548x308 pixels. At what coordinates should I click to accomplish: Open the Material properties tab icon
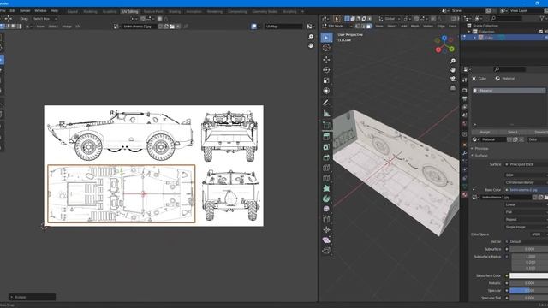pos(464,194)
